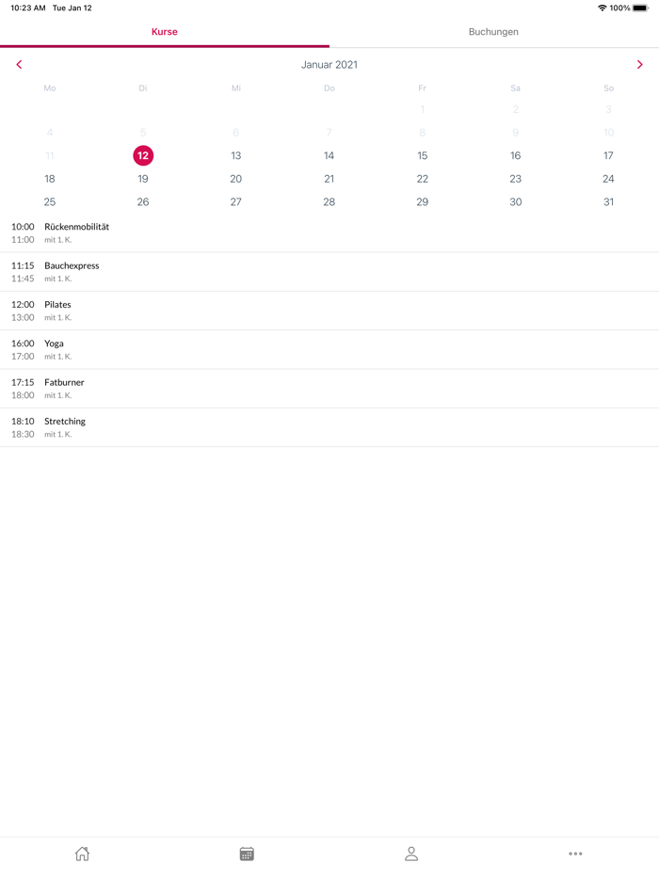Screen dimensions: 659x879
Task: Click the 18:30 end time
Action: pyautogui.click(x=23, y=434)
